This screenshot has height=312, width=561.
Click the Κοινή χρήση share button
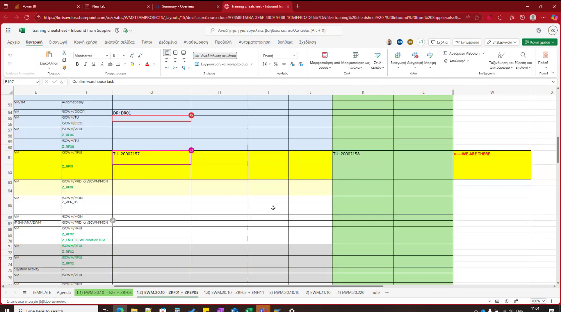coord(539,42)
